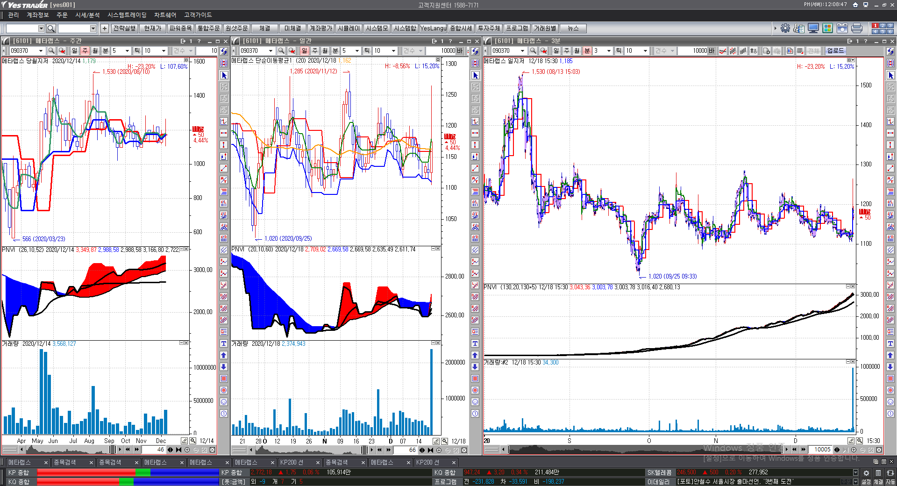This screenshot has height=486, width=897.
Task: Click the monitor icon in top toolbar
Action: coord(813,29)
